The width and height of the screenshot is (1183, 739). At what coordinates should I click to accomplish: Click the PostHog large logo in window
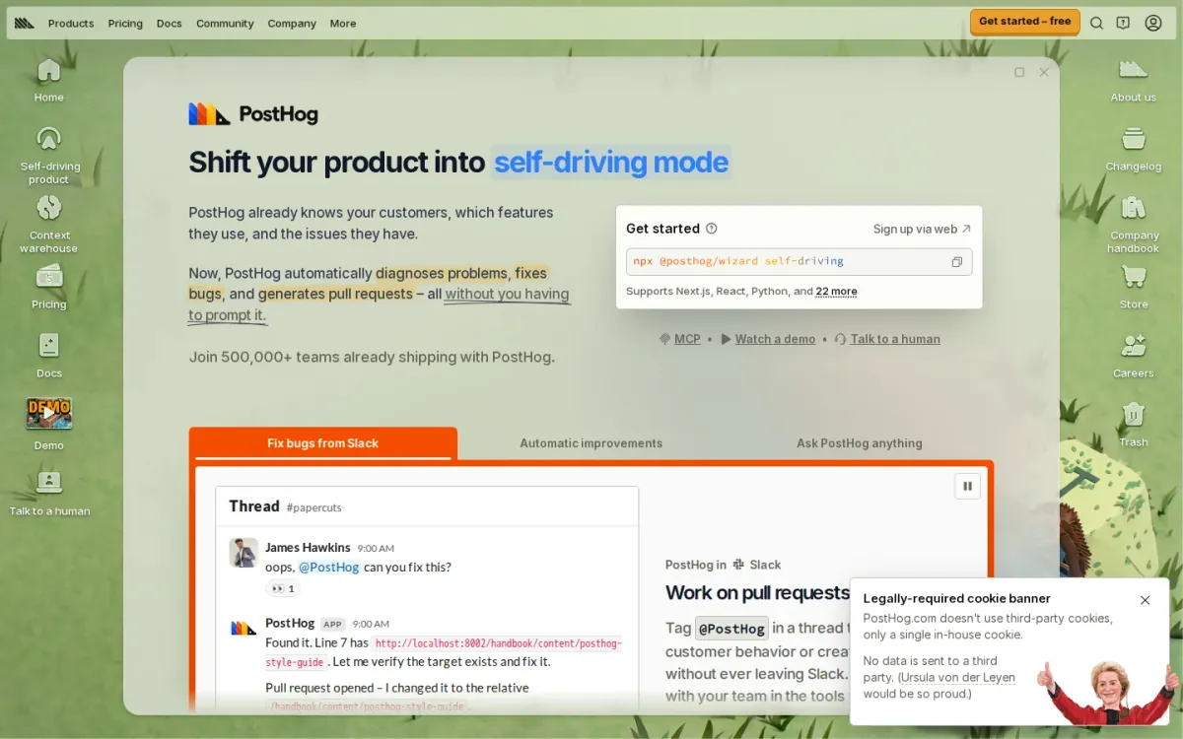coord(253,114)
